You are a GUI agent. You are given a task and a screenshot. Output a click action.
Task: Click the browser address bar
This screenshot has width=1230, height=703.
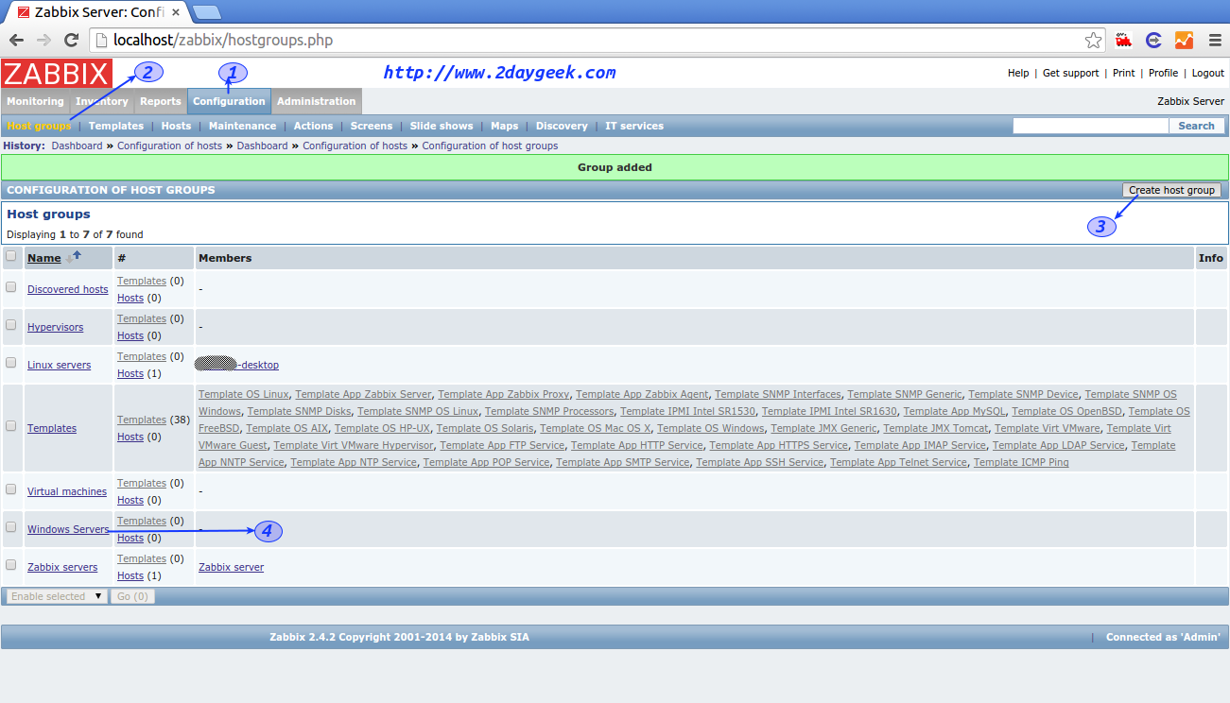[598, 40]
